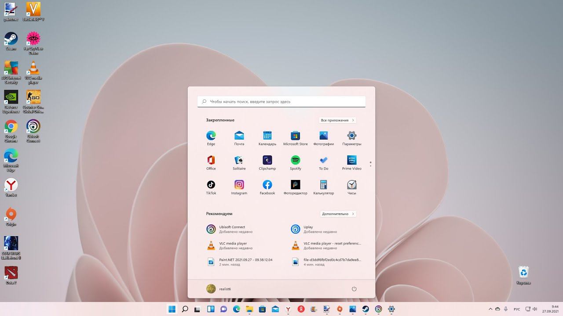Launch the Фотографии app in Start
This screenshot has width=563, height=316.
tap(324, 138)
